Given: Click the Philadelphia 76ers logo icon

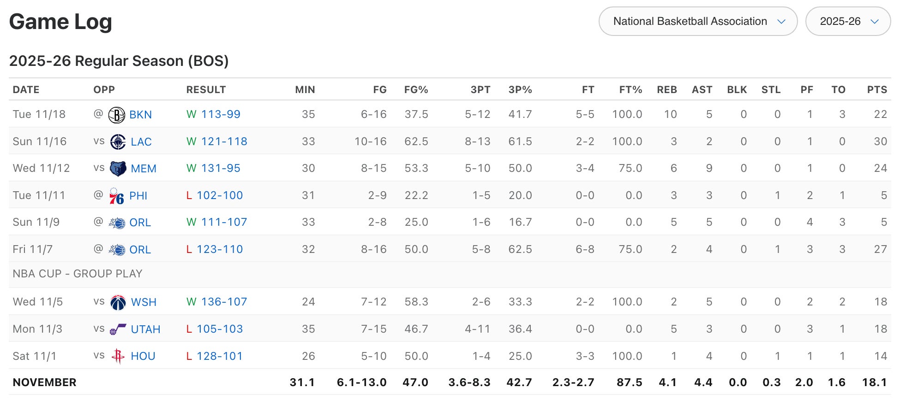Looking at the screenshot, I should [116, 196].
